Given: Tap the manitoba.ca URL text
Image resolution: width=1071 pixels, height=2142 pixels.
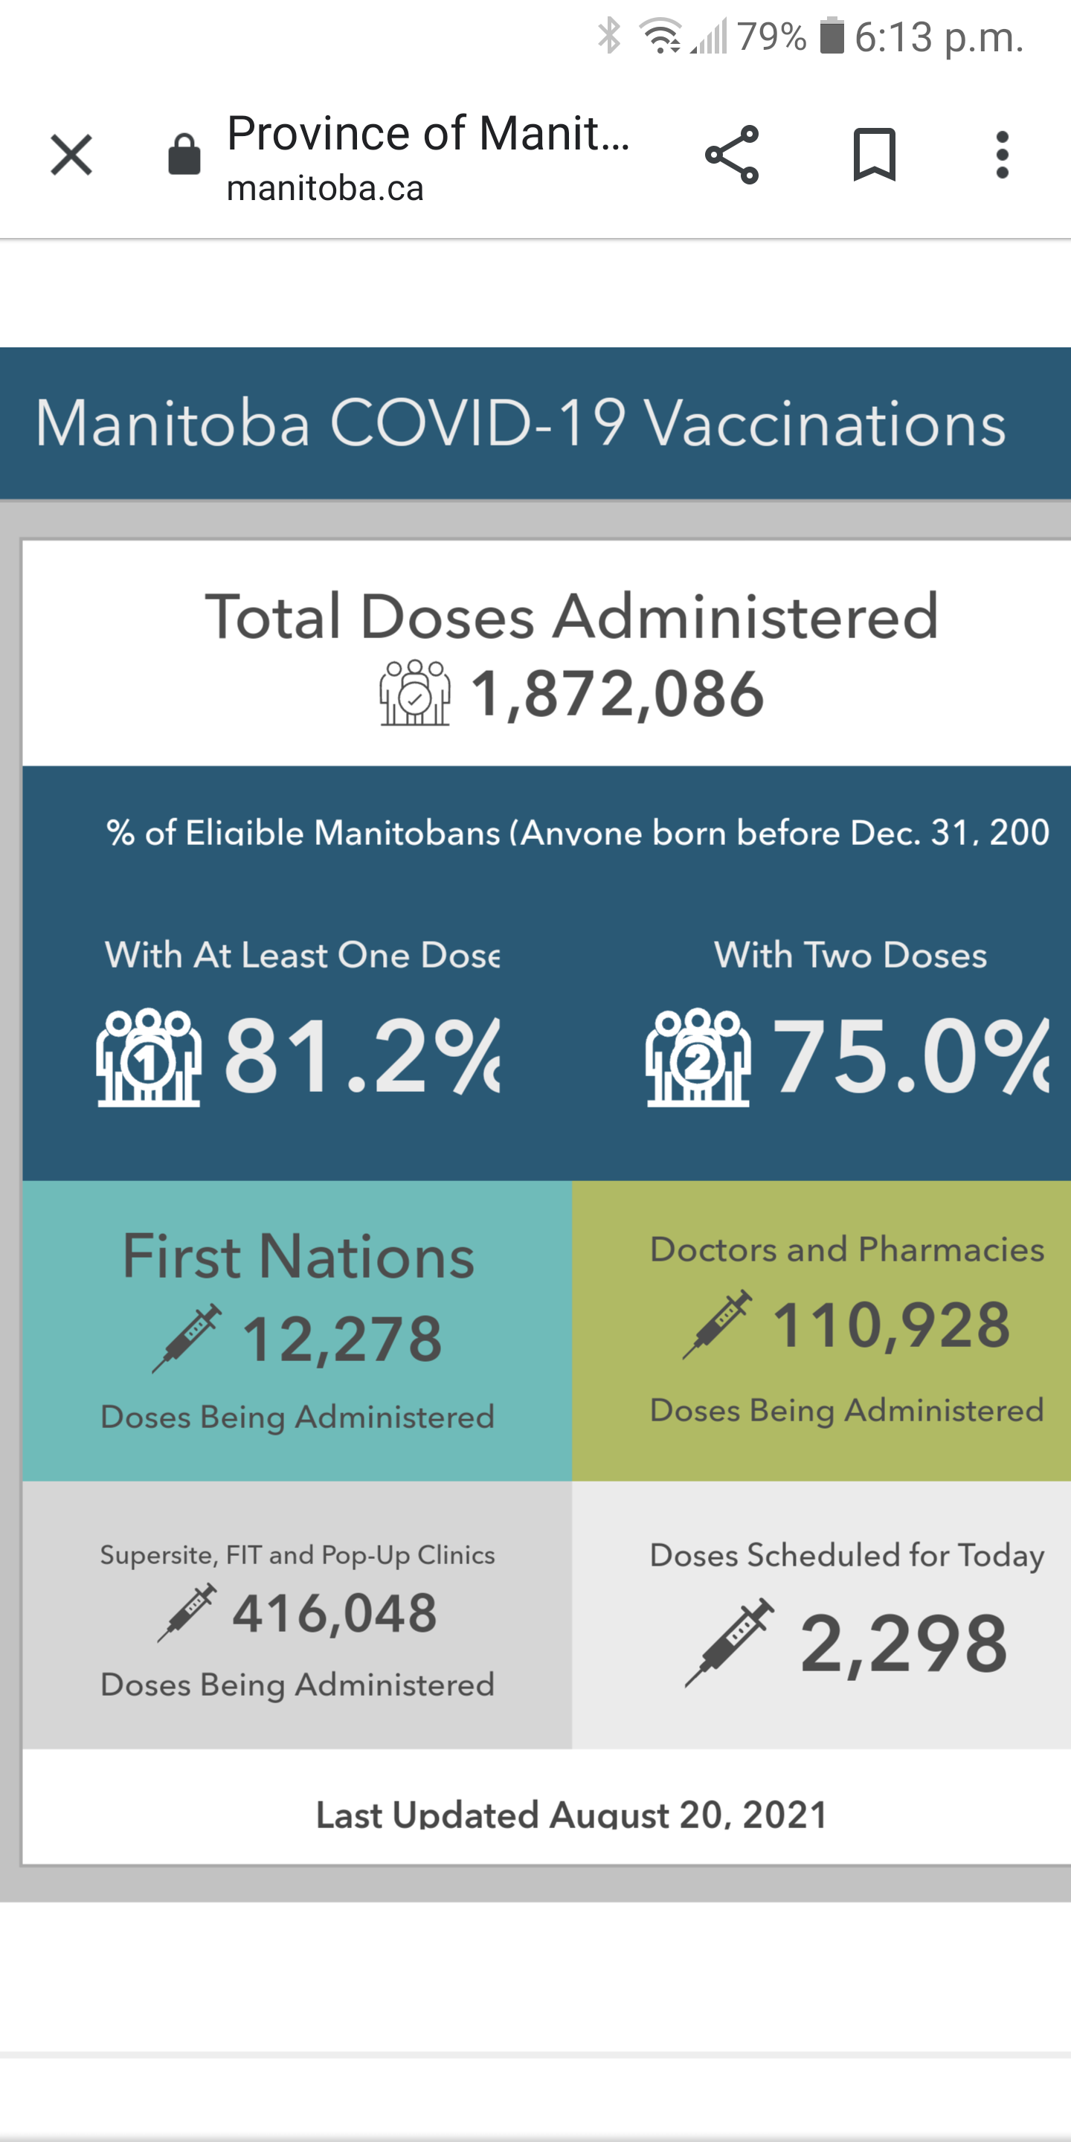Looking at the screenshot, I should coord(325,189).
